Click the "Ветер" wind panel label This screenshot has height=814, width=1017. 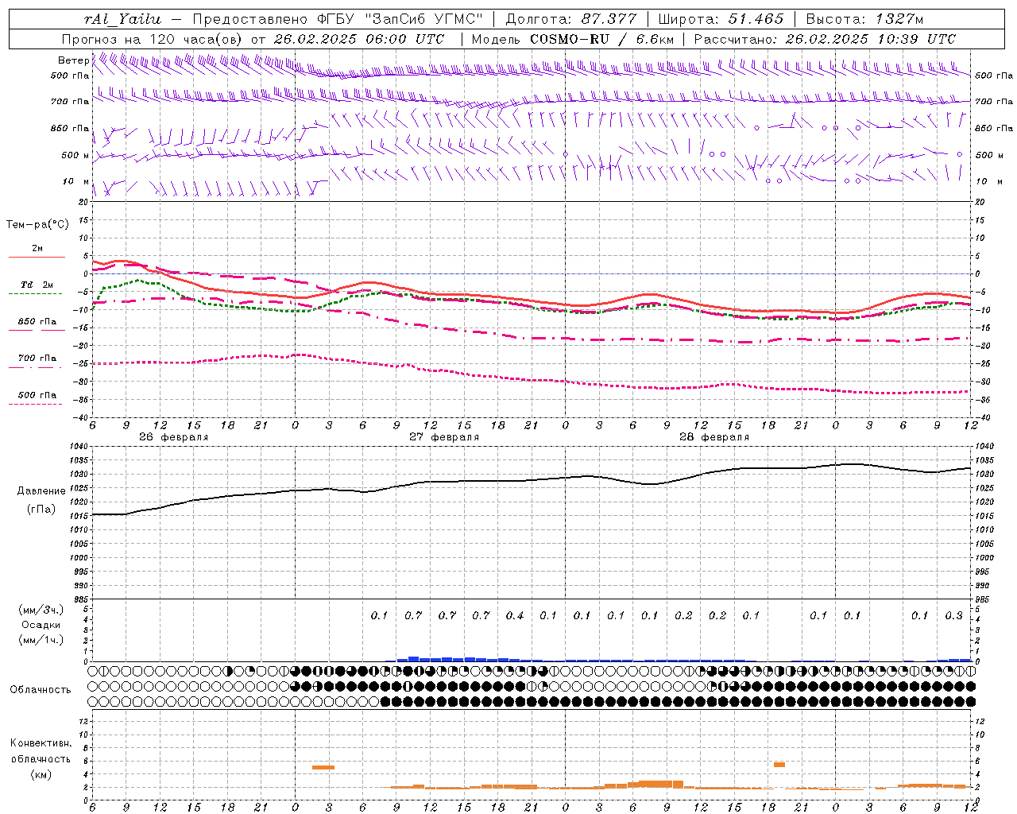[x=73, y=60]
